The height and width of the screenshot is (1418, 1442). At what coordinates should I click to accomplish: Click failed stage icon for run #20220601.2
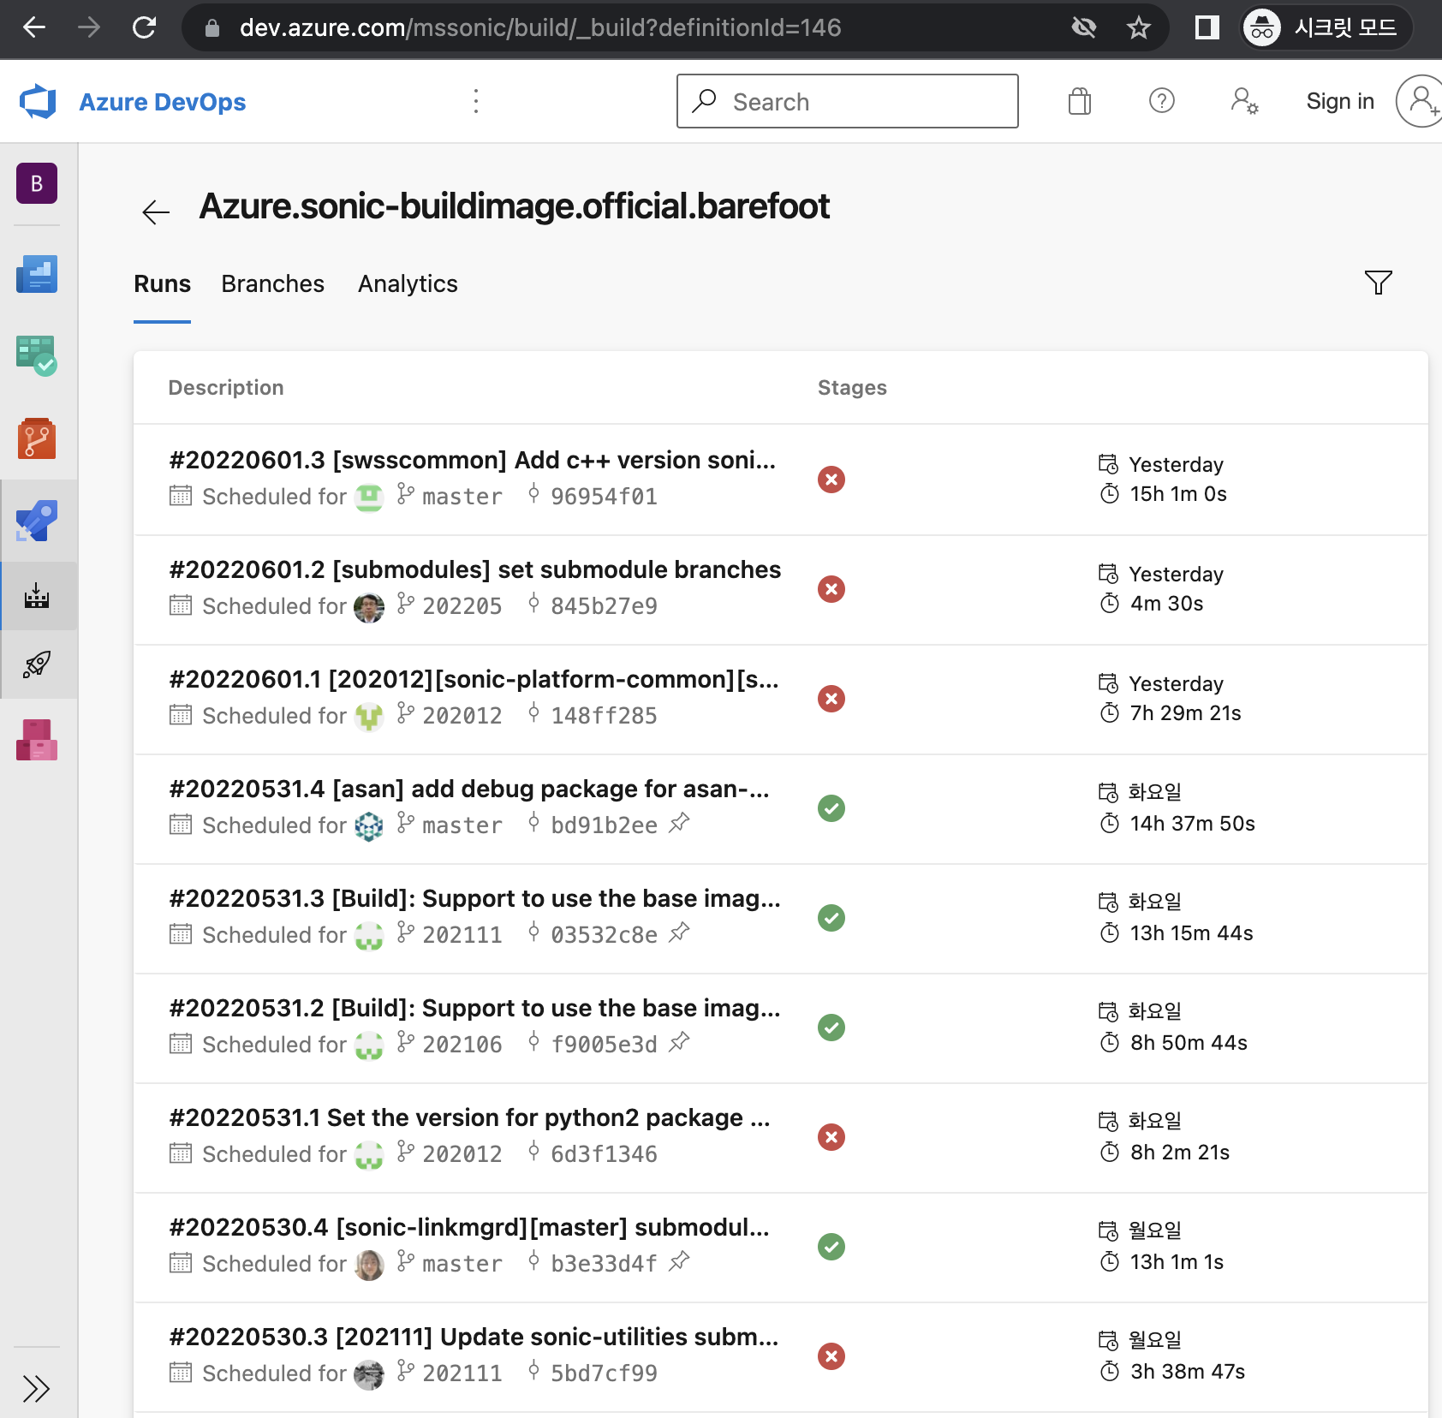831,589
